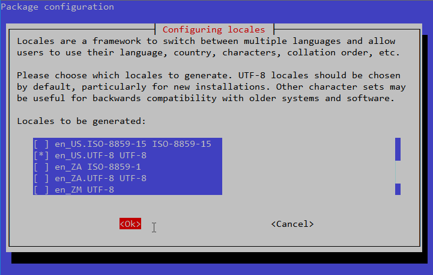This screenshot has width=433, height=275.
Task: Toggle the en_ZA ISO-8859-1 locale checkbox
Action: [x=41, y=167]
